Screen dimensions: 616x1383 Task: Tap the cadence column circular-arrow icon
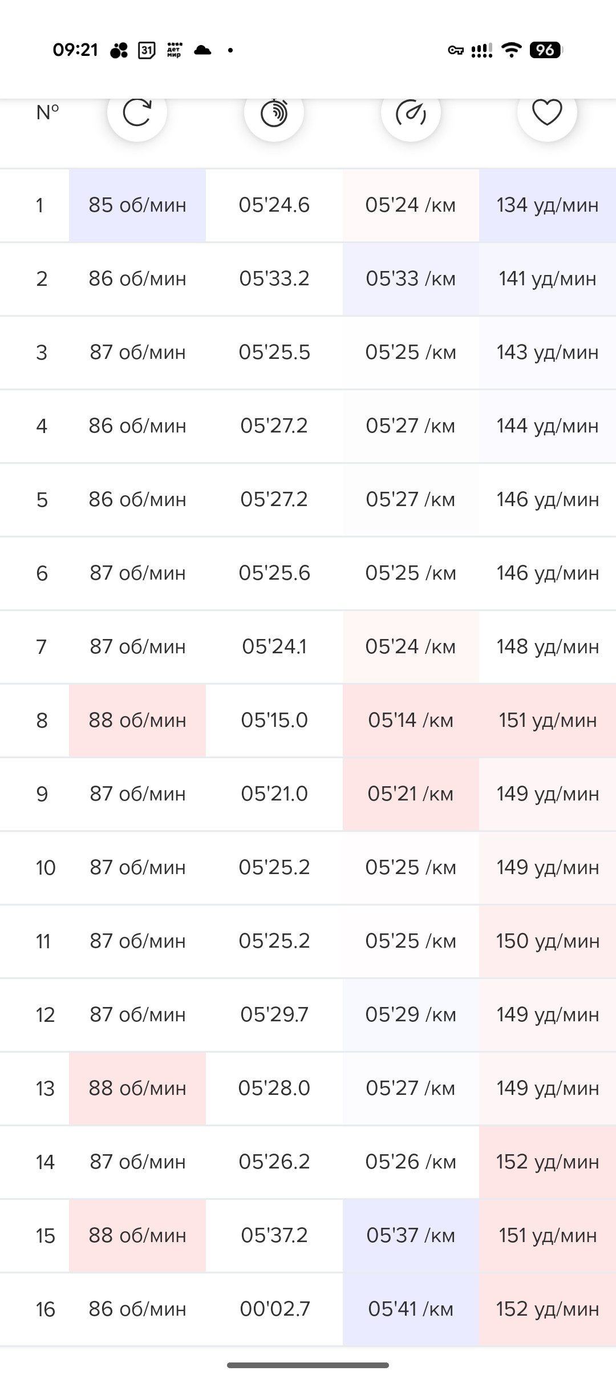pyautogui.click(x=137, y=112)
